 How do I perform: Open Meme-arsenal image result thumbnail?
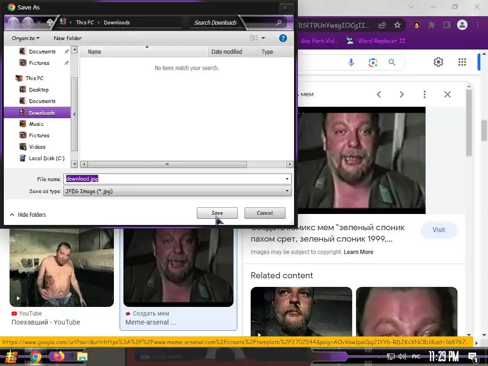point(178,268)
